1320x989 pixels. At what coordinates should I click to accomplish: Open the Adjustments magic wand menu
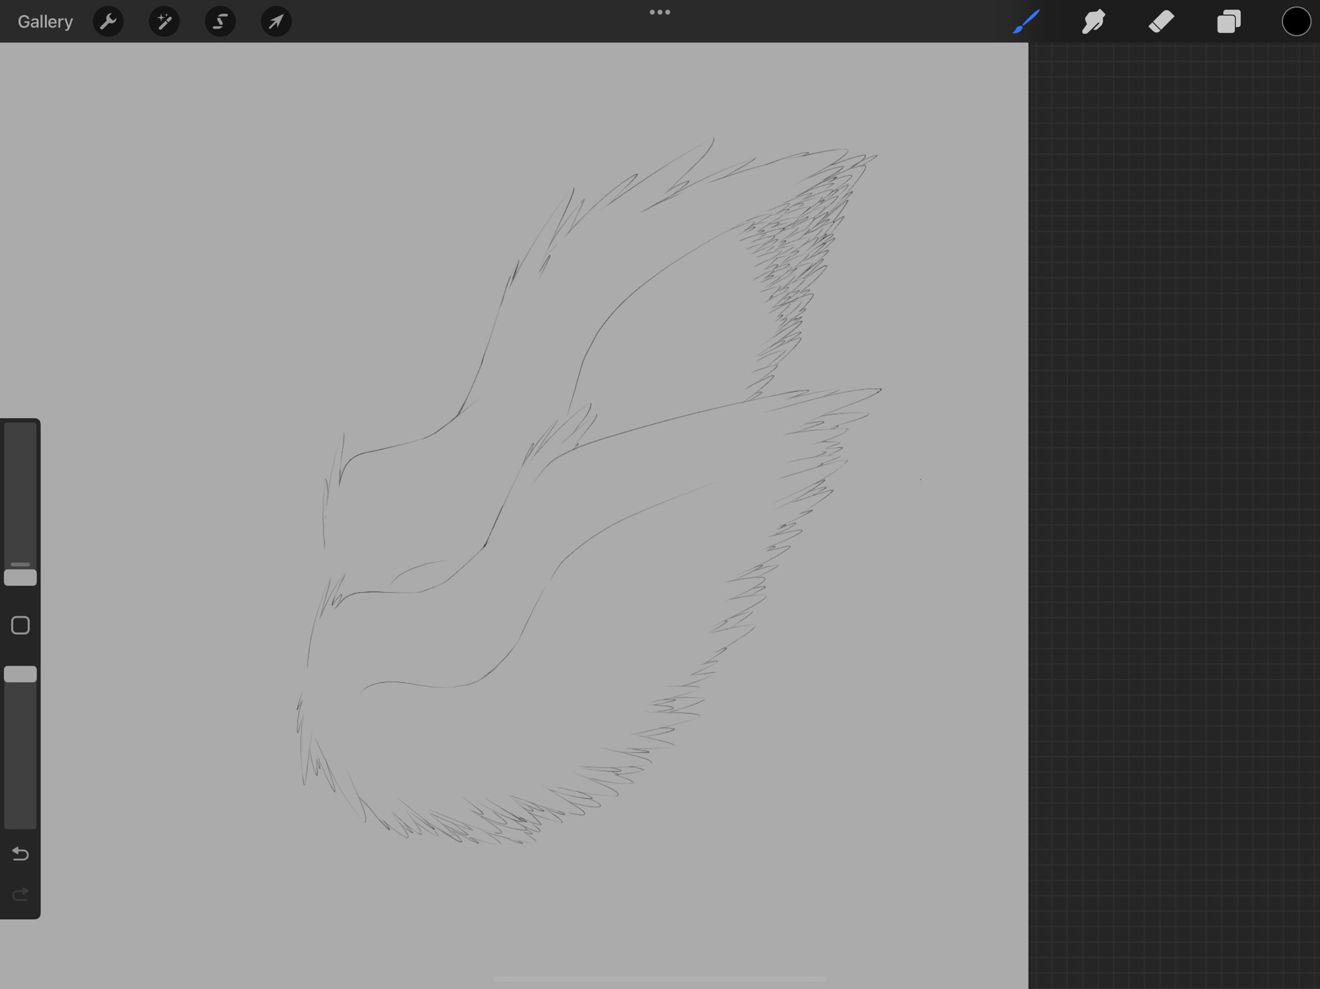point(164,22)
